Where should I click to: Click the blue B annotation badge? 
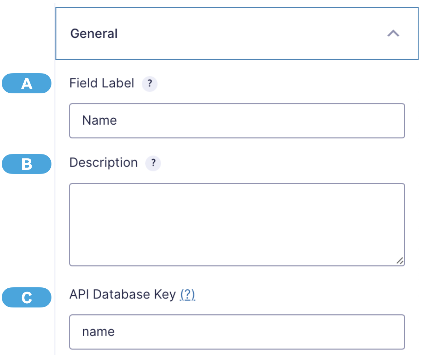click(26, 164)
